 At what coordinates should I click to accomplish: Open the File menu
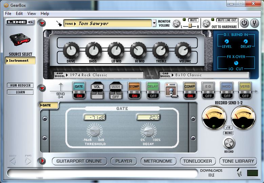[8, 14]
